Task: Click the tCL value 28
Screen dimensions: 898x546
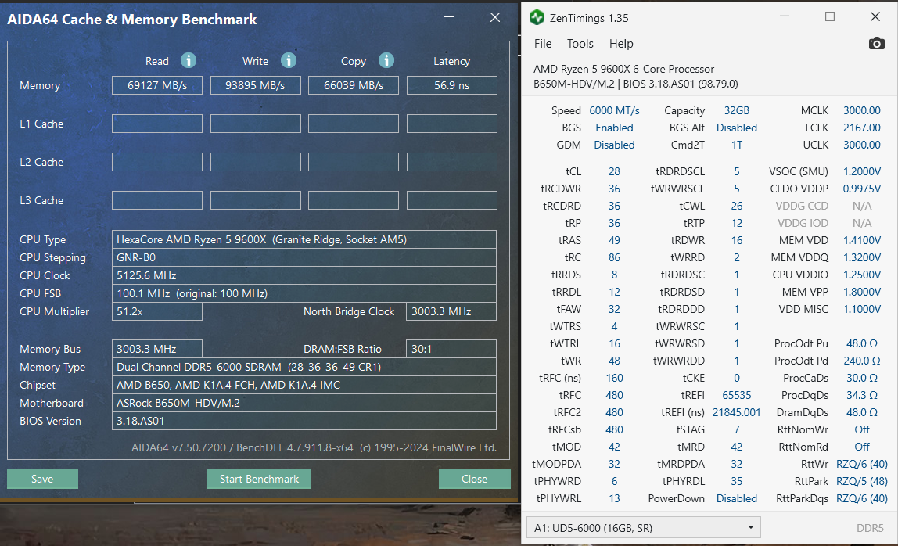Action: (614, 171)
